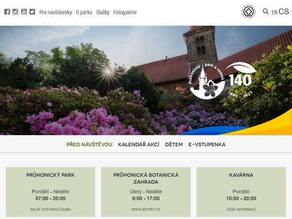Viewport: 292px width, 219px height.
Task: Open the Pro návštěvníky menu
Action: point(56,13)
